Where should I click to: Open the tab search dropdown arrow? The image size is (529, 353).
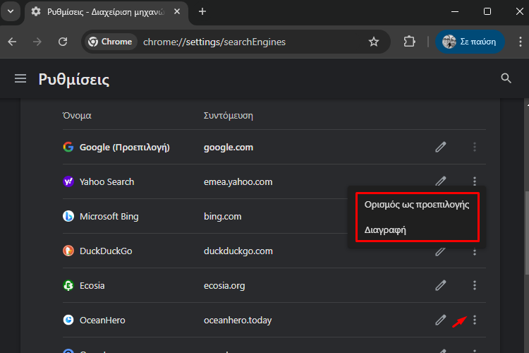(x=11, y=11)
